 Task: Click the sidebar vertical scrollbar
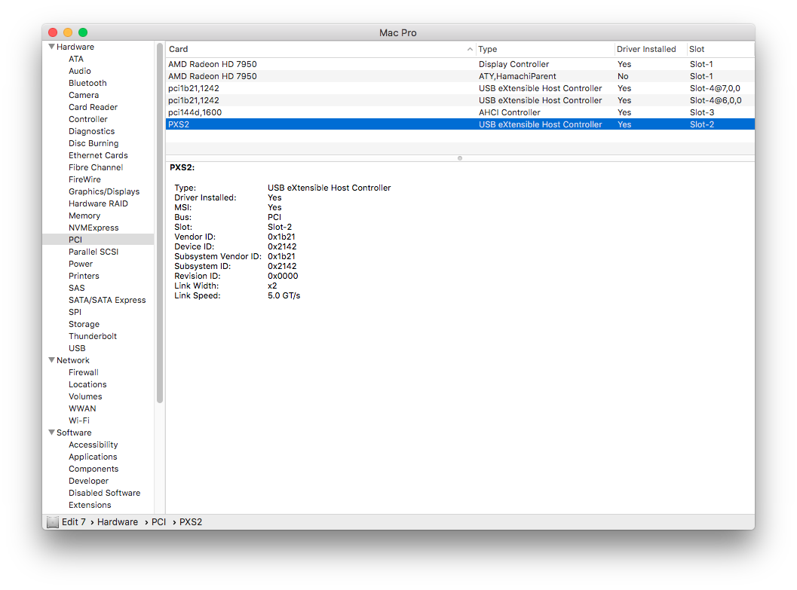point(160,223)
